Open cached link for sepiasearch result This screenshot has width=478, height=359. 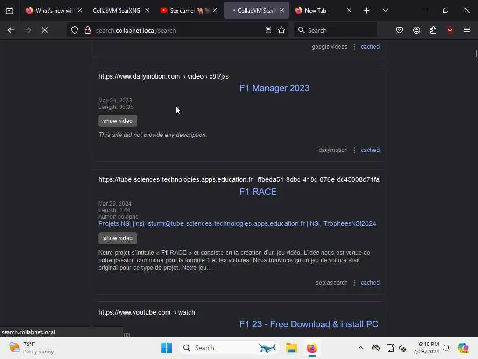(370, 283)
